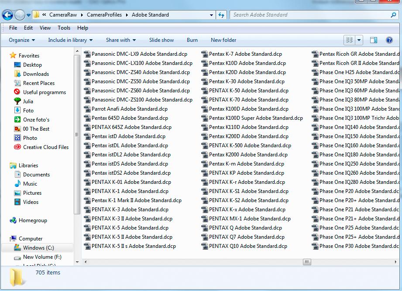This screenshot has height=291, width=402.
Task: Click the Homegroup icon
Action: click(x=13, y=220)
